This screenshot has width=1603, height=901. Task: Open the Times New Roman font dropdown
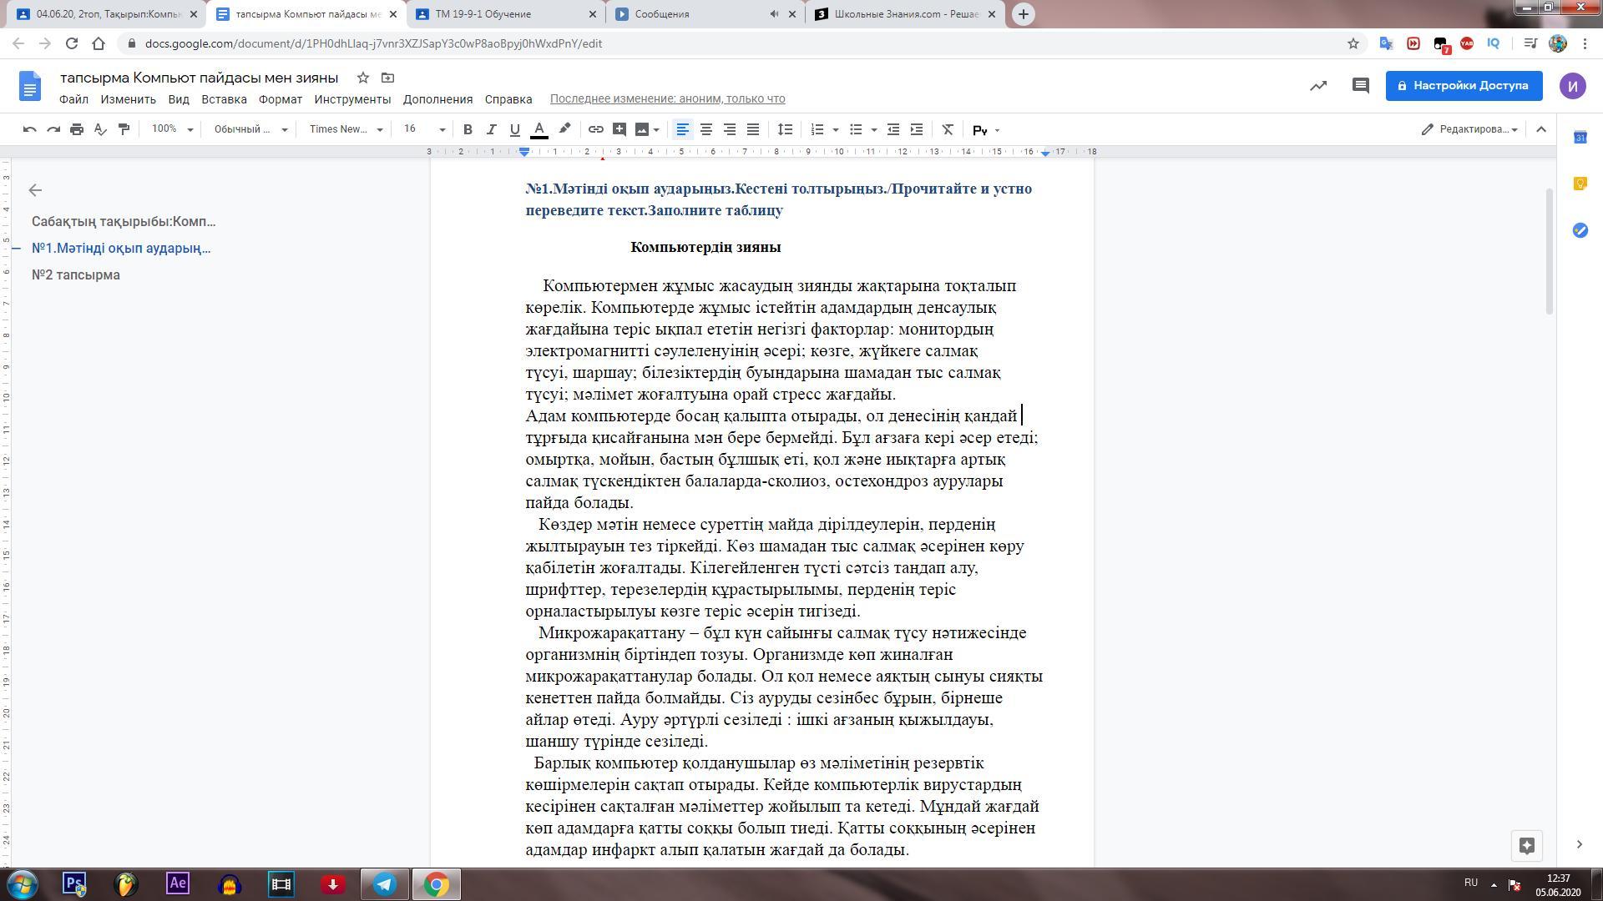point(346,129)
